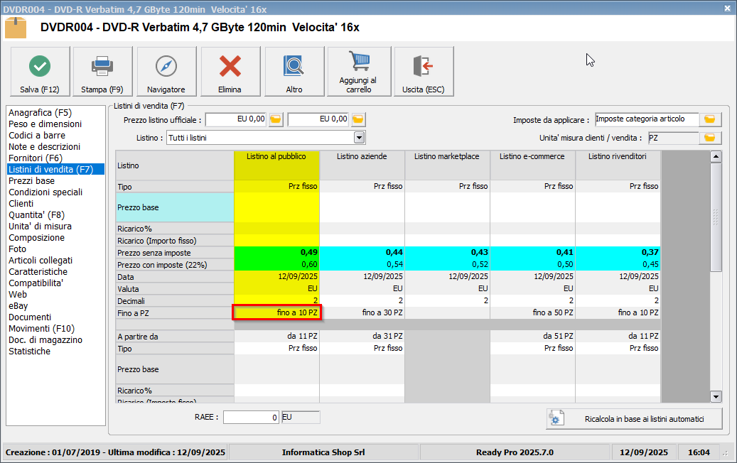Click lookup icon next to PZ unit field

tap(709, 138)
